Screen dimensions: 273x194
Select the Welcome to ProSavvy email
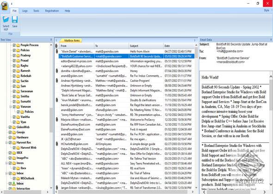pyautogui.click(x=127, y=120)
